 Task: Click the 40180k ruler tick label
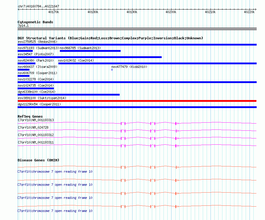93,12
